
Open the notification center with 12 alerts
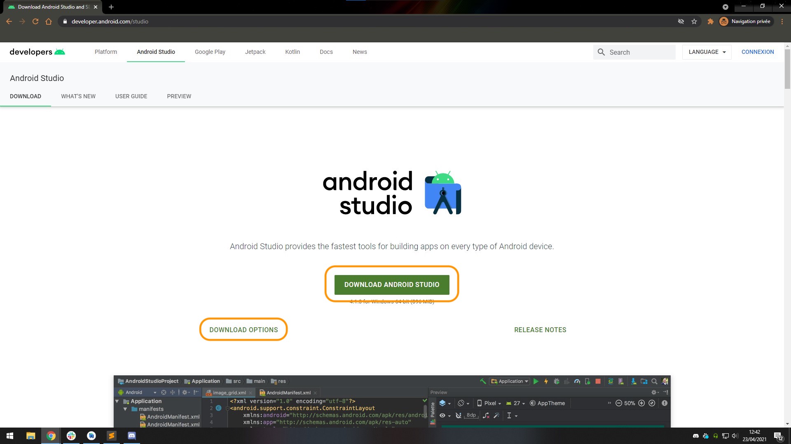coord(778,436)
